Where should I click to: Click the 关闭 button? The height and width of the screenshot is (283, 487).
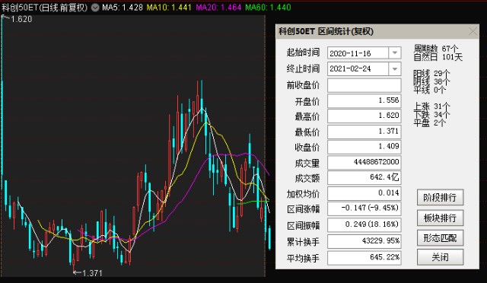[x=440, y=257]
